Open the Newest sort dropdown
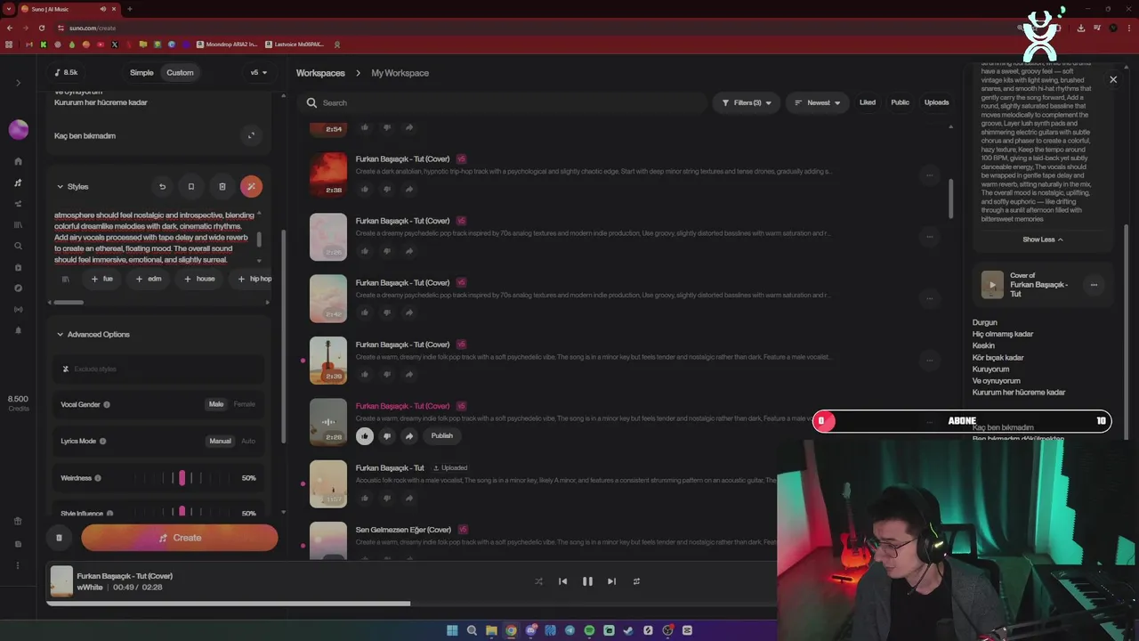The height and width of the screenshot is (641, 1139). tap(817, 102)
